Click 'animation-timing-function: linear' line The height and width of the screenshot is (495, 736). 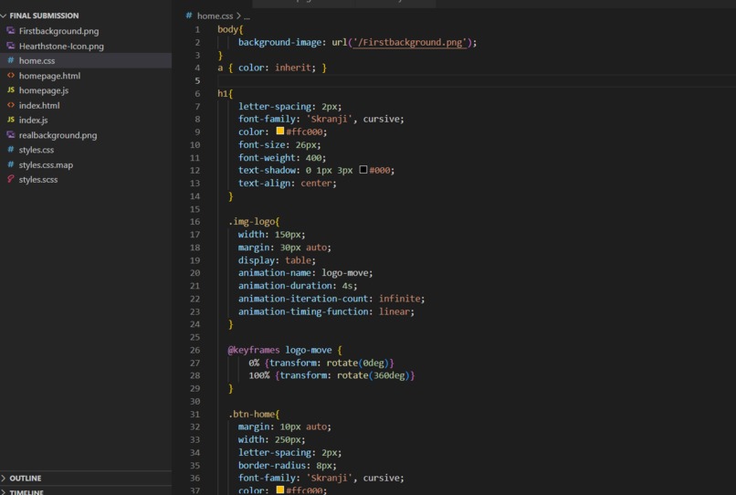[x=326, y=311]
